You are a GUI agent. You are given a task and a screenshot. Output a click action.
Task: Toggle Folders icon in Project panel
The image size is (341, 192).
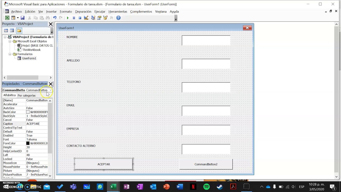point(19,30)
